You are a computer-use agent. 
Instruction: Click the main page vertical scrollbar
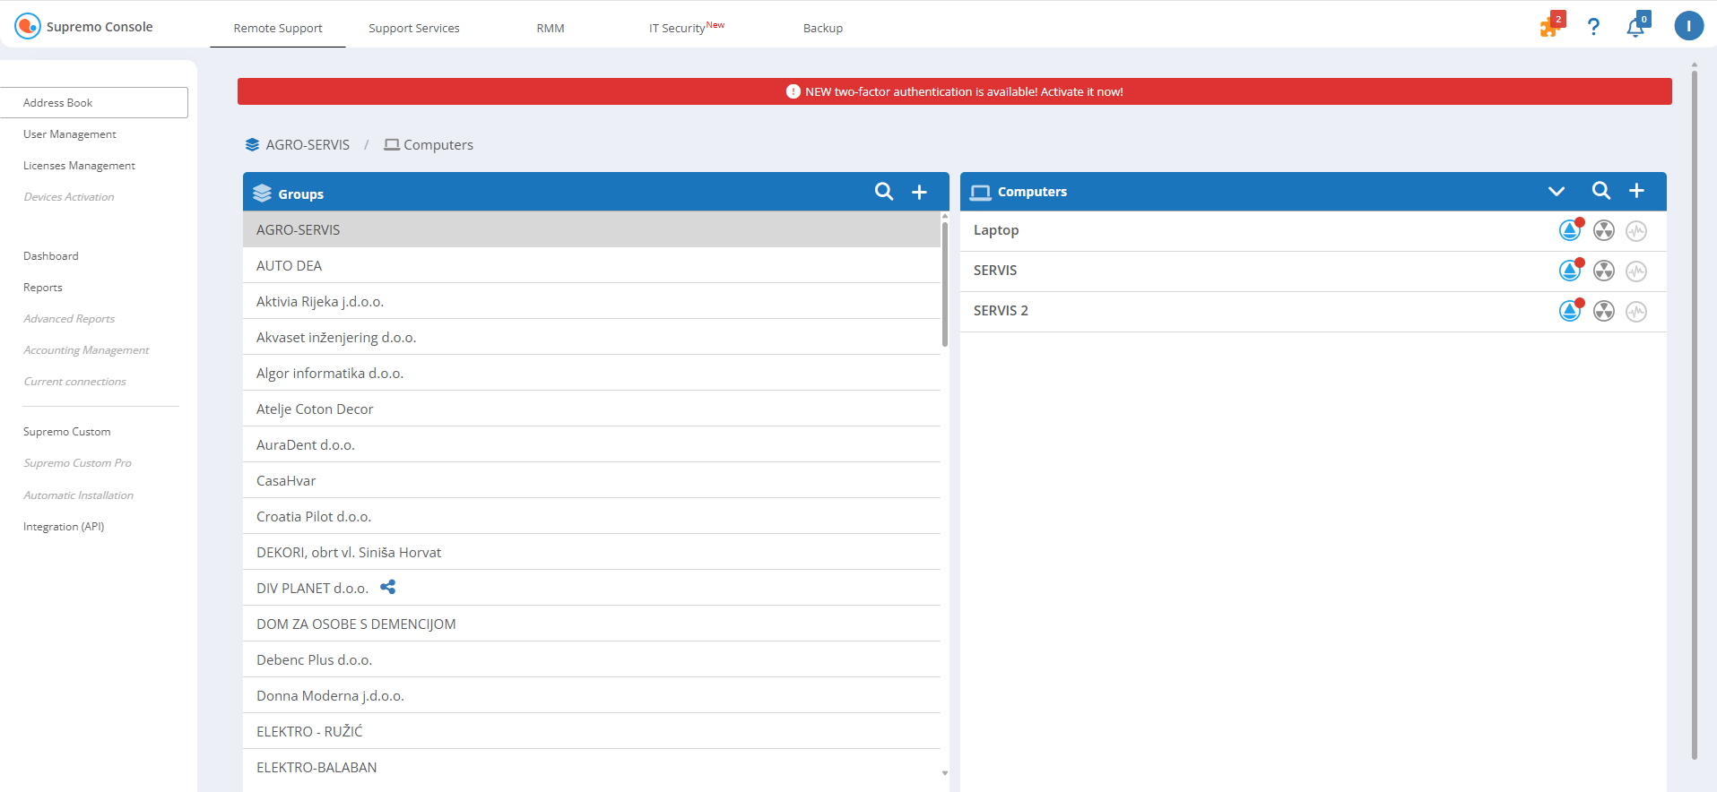[x=1694, y=415]
